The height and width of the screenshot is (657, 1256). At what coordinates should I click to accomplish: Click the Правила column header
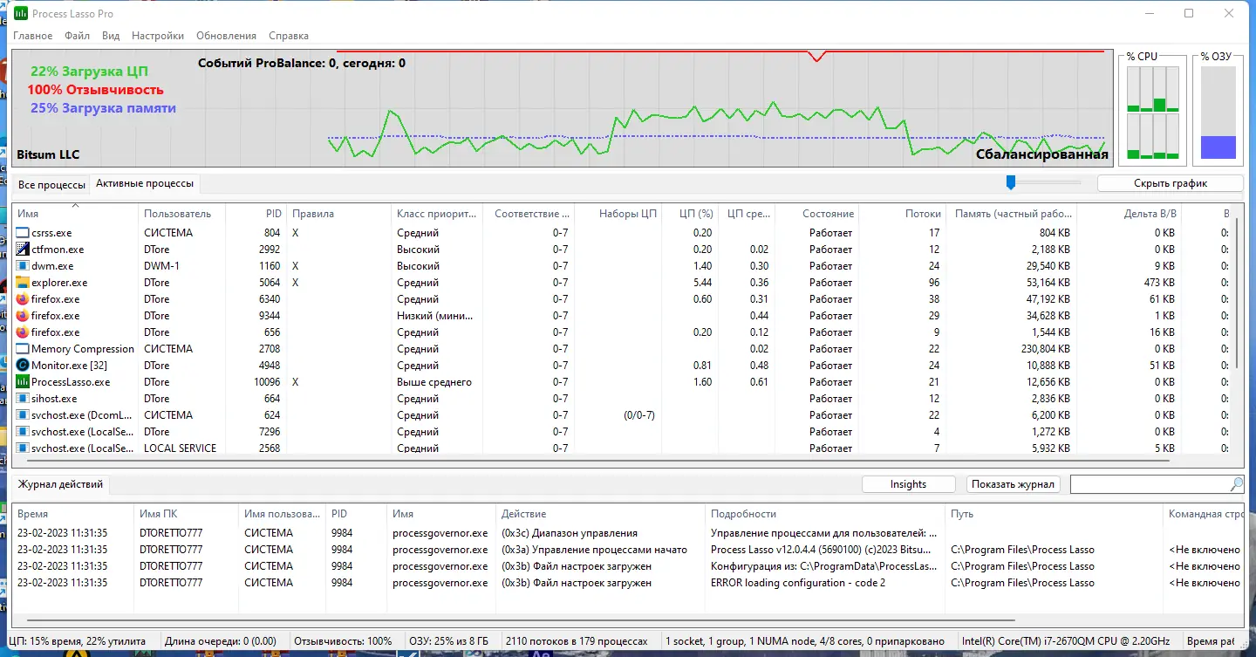click(x=338, y=214)
